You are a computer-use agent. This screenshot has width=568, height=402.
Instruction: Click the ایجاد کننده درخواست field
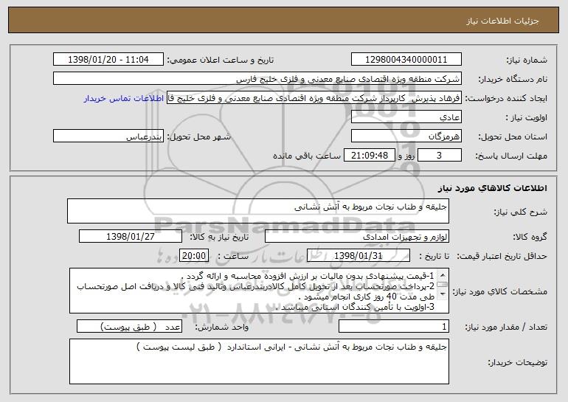[314, 98]
